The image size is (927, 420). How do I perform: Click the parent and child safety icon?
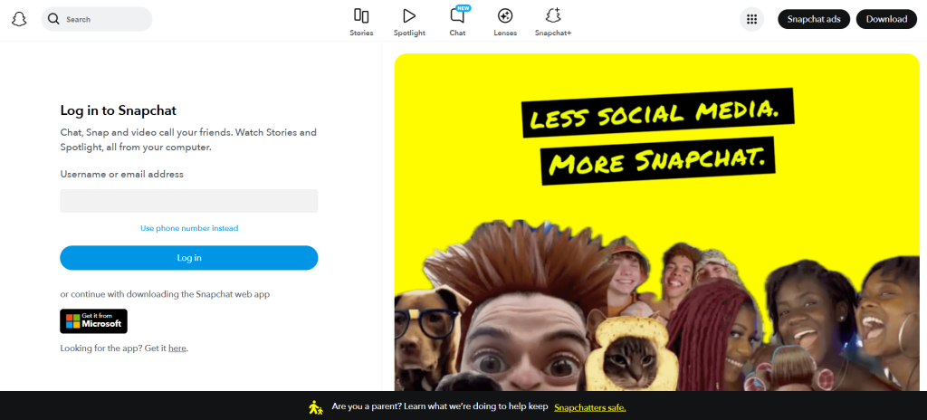click(315, 407)
